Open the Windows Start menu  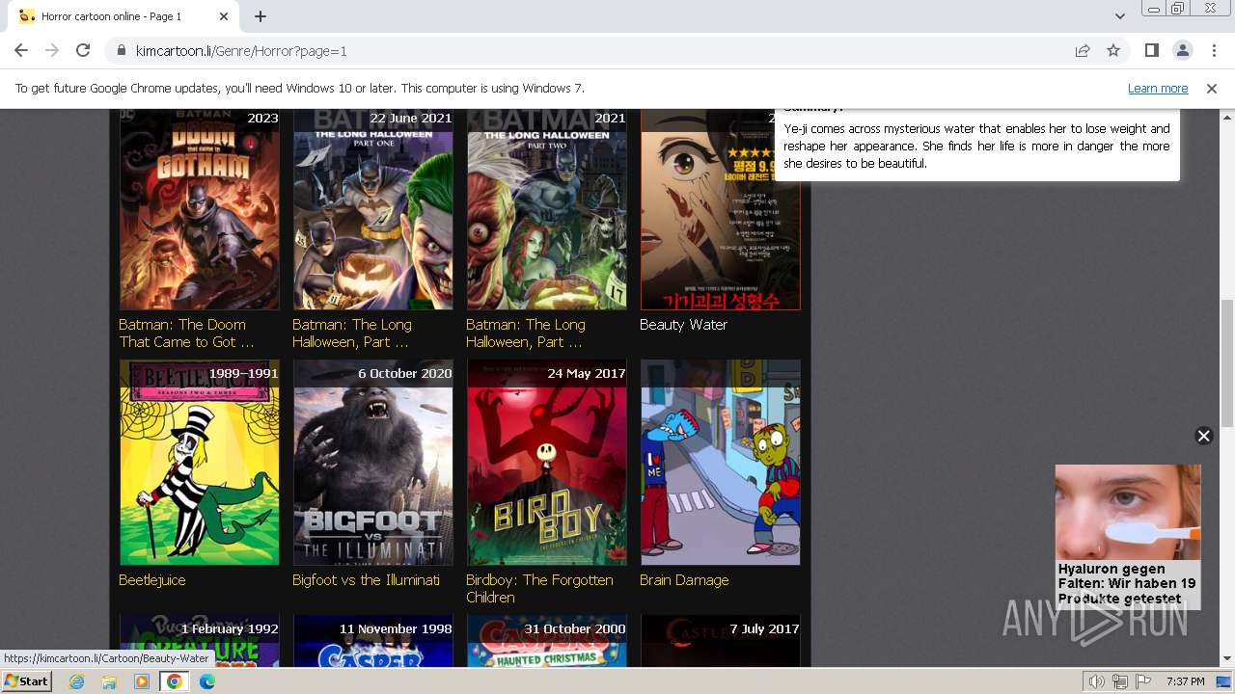pyautogui.click(x=26, y=681)
